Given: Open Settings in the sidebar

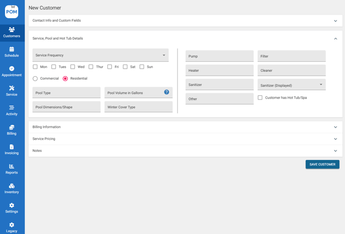Looking at the screenshot, I should [12, 206].
